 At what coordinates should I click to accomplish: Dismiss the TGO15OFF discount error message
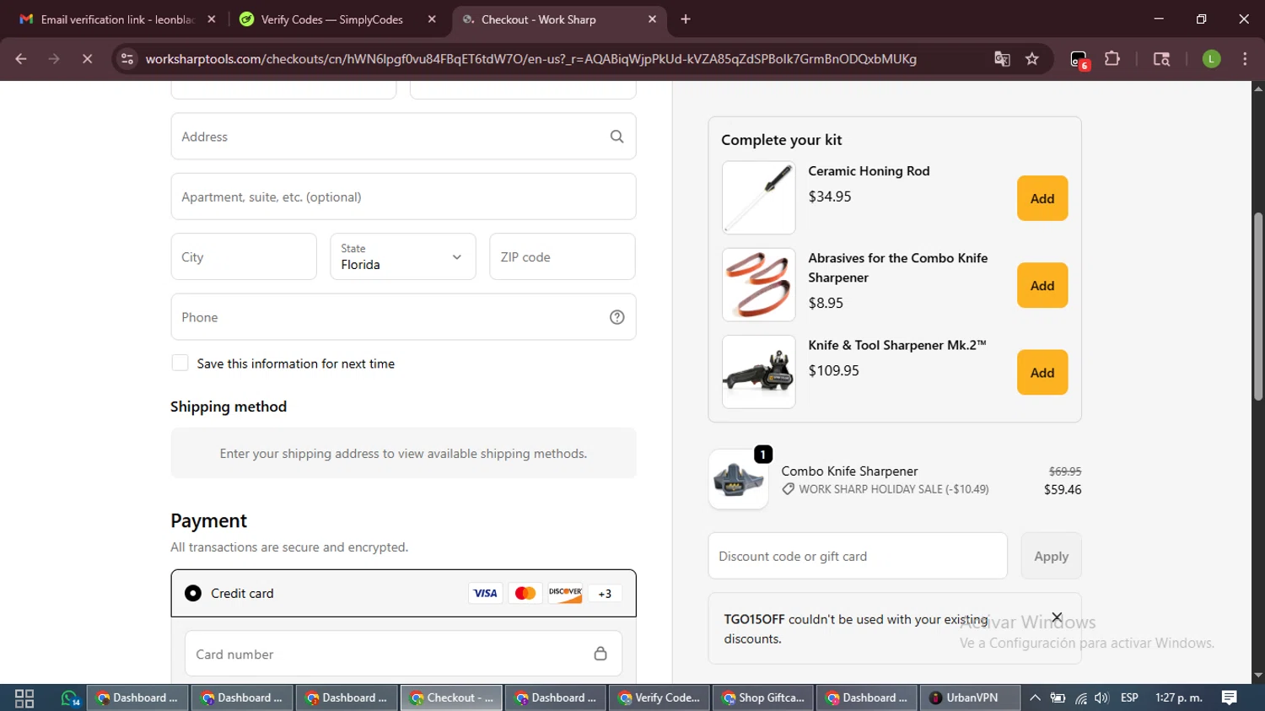point(1057,617)
